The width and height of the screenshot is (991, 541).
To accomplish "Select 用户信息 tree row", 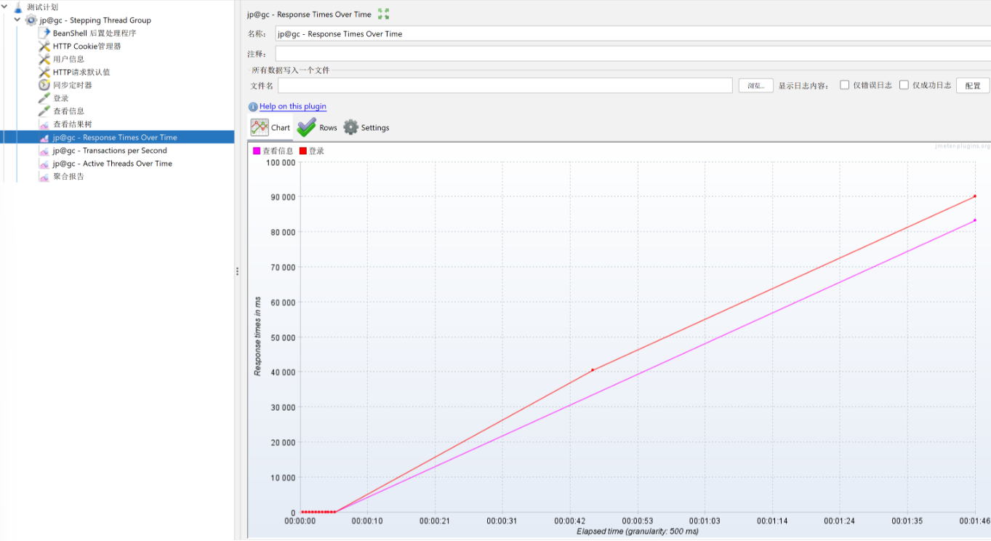I will (x=68, y=60).
